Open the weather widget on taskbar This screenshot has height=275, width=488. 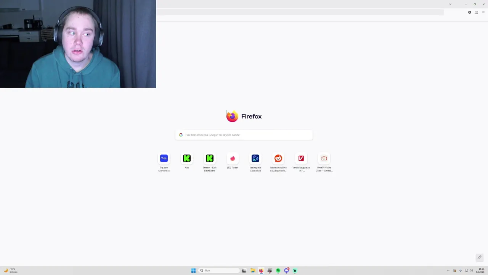(x=11, y=270)
